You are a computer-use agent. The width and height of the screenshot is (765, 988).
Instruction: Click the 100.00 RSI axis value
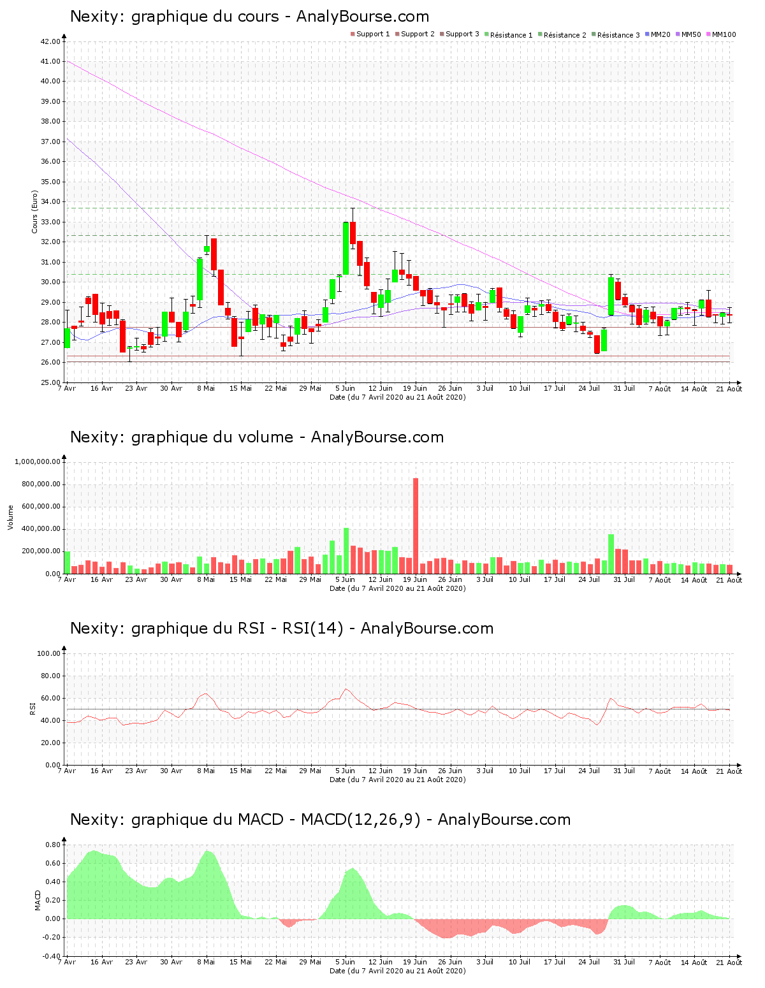(48, 653)
